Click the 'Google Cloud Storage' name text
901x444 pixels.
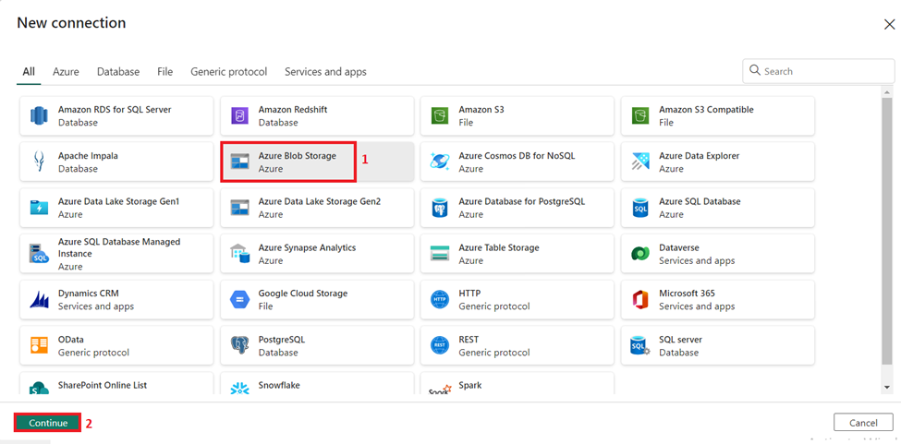[303, 294]
